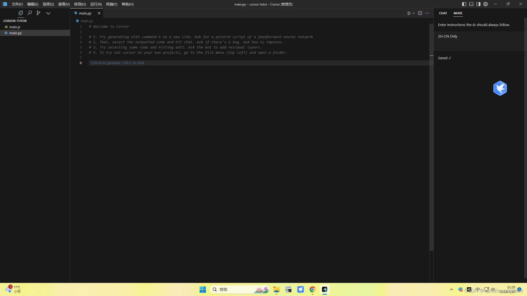Open editor More Actions ellipsis
The width and height of the screenshot is (527, 296).
coord(427,13)
